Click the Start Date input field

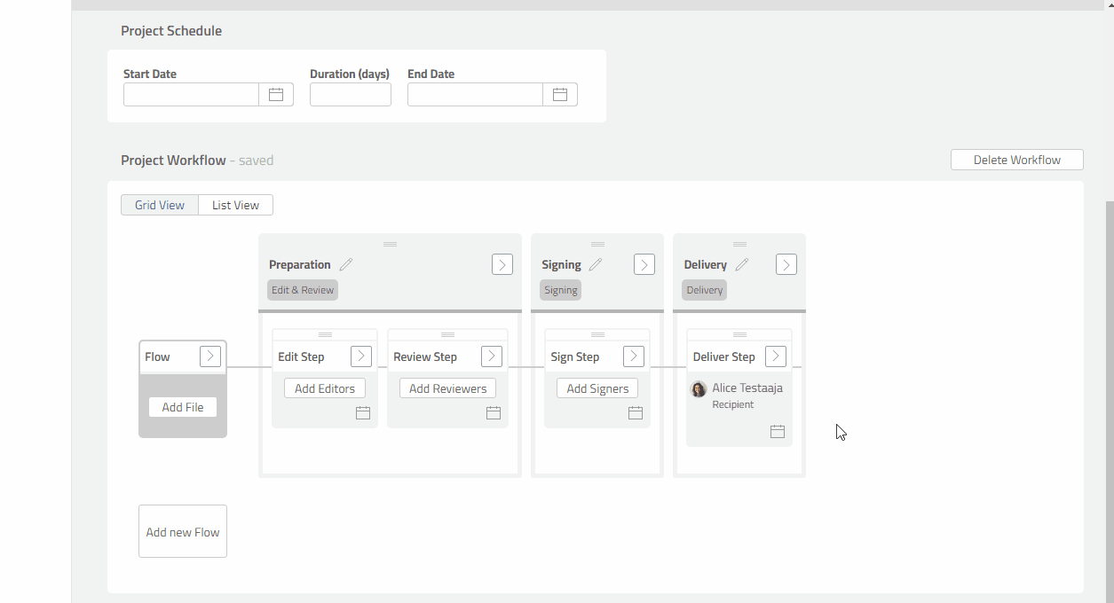click(191, 94)
